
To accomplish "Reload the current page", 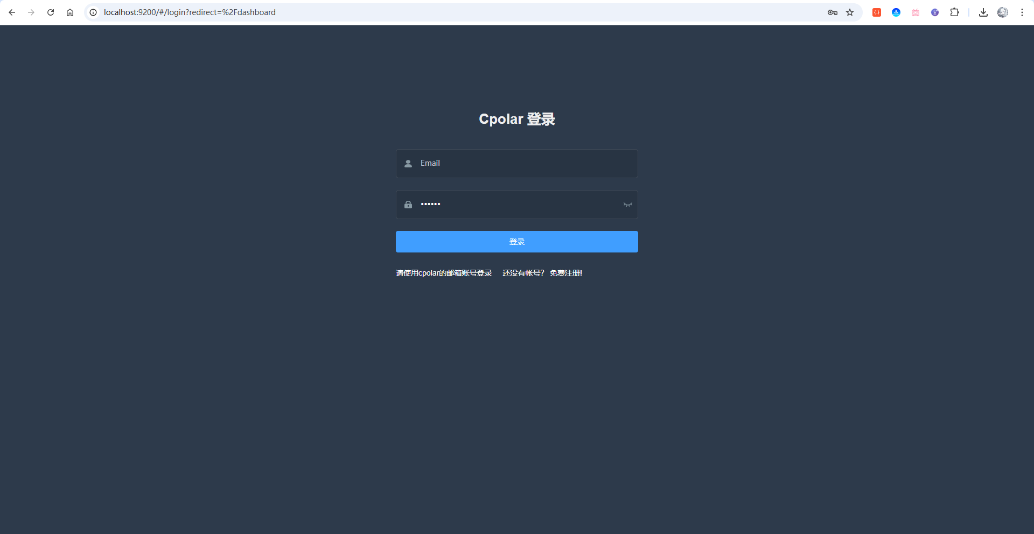I will click(51, 12).
